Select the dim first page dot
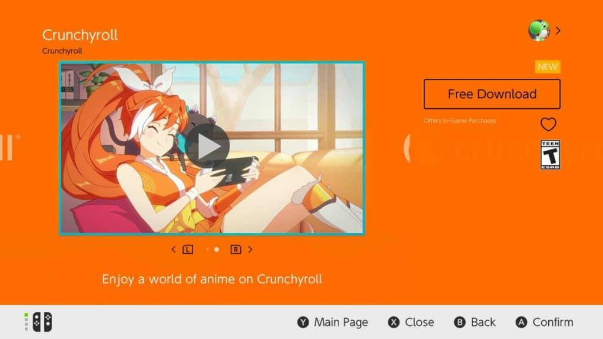The width and height of the screenshot is (603, 339). [207, 250]
